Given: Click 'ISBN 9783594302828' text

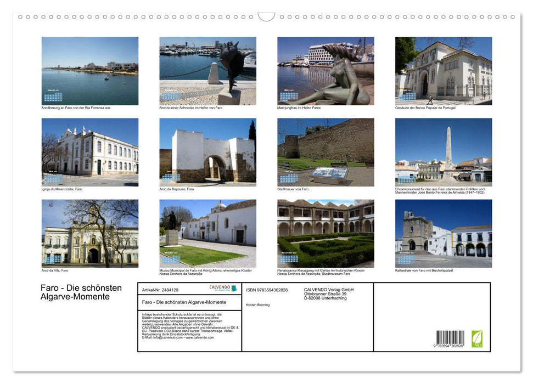Looking at the screenshot, I should 267,290.
